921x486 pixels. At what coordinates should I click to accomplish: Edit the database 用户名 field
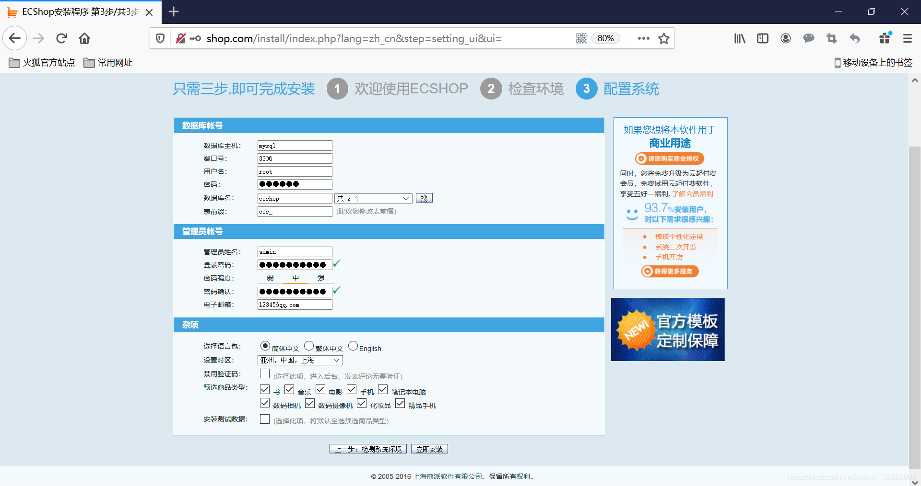pos(295,171)
